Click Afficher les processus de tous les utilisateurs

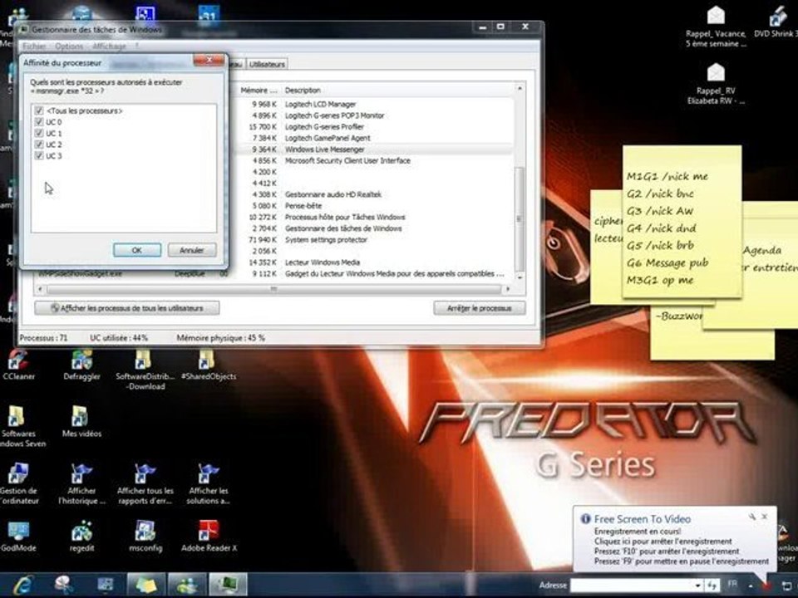[x=126, y=308]
